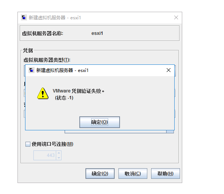
Task: Click the VMware 凭据验证失败 message text
Action: 79,91
